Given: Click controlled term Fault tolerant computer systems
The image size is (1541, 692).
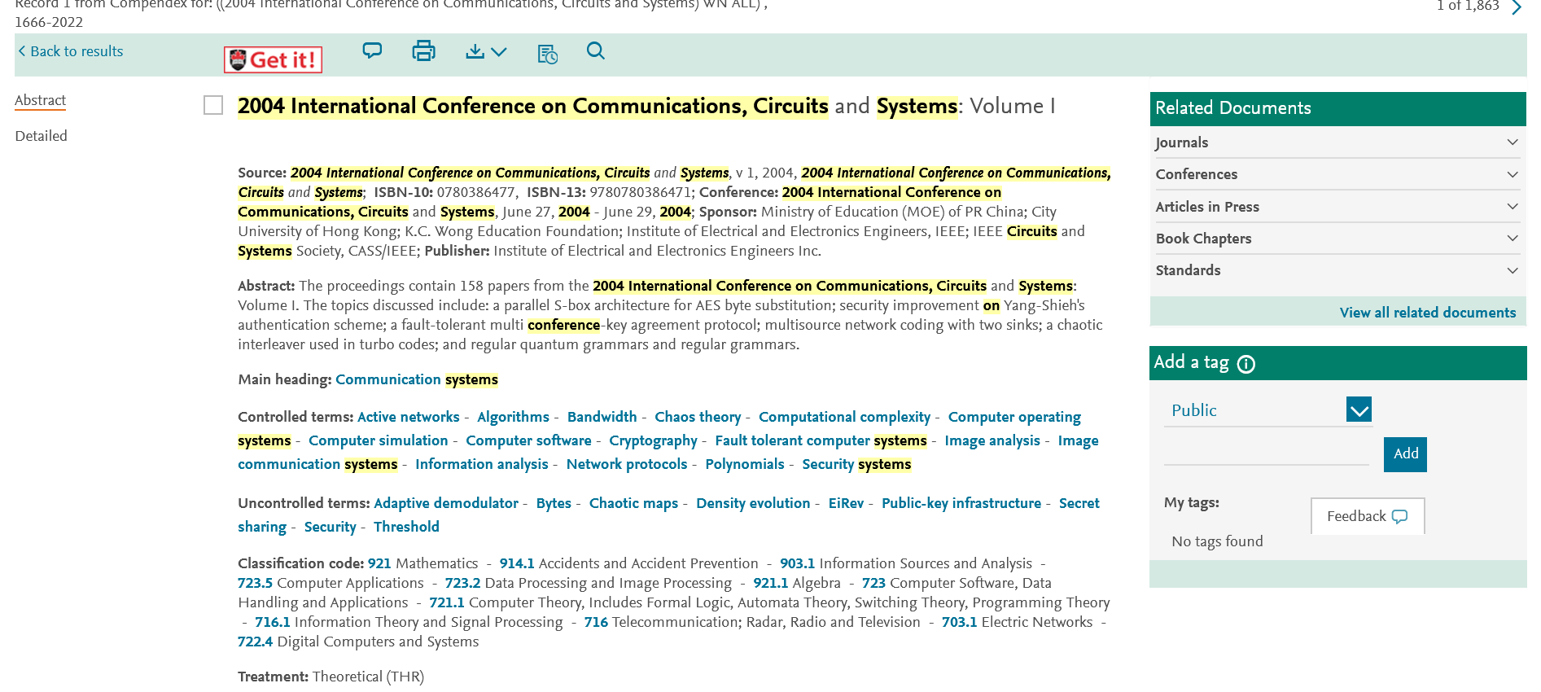Looking at the screenshot, I should (x=821, y=440).
